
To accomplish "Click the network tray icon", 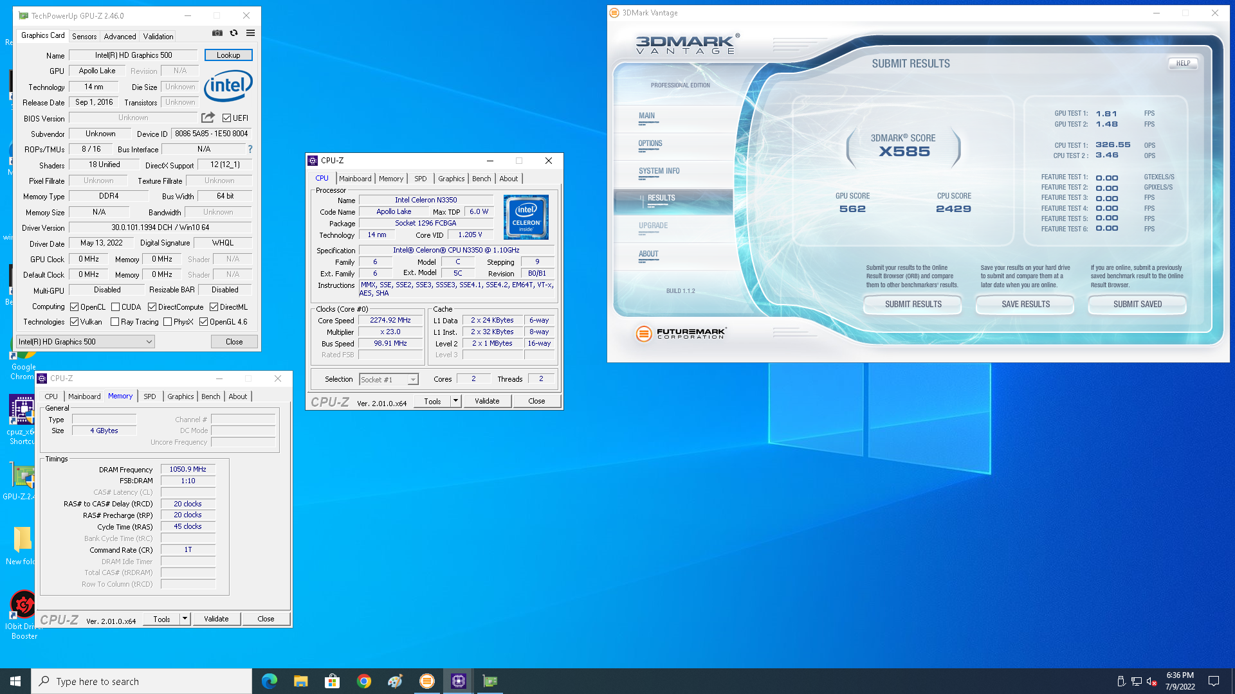I will (1137, 681).
